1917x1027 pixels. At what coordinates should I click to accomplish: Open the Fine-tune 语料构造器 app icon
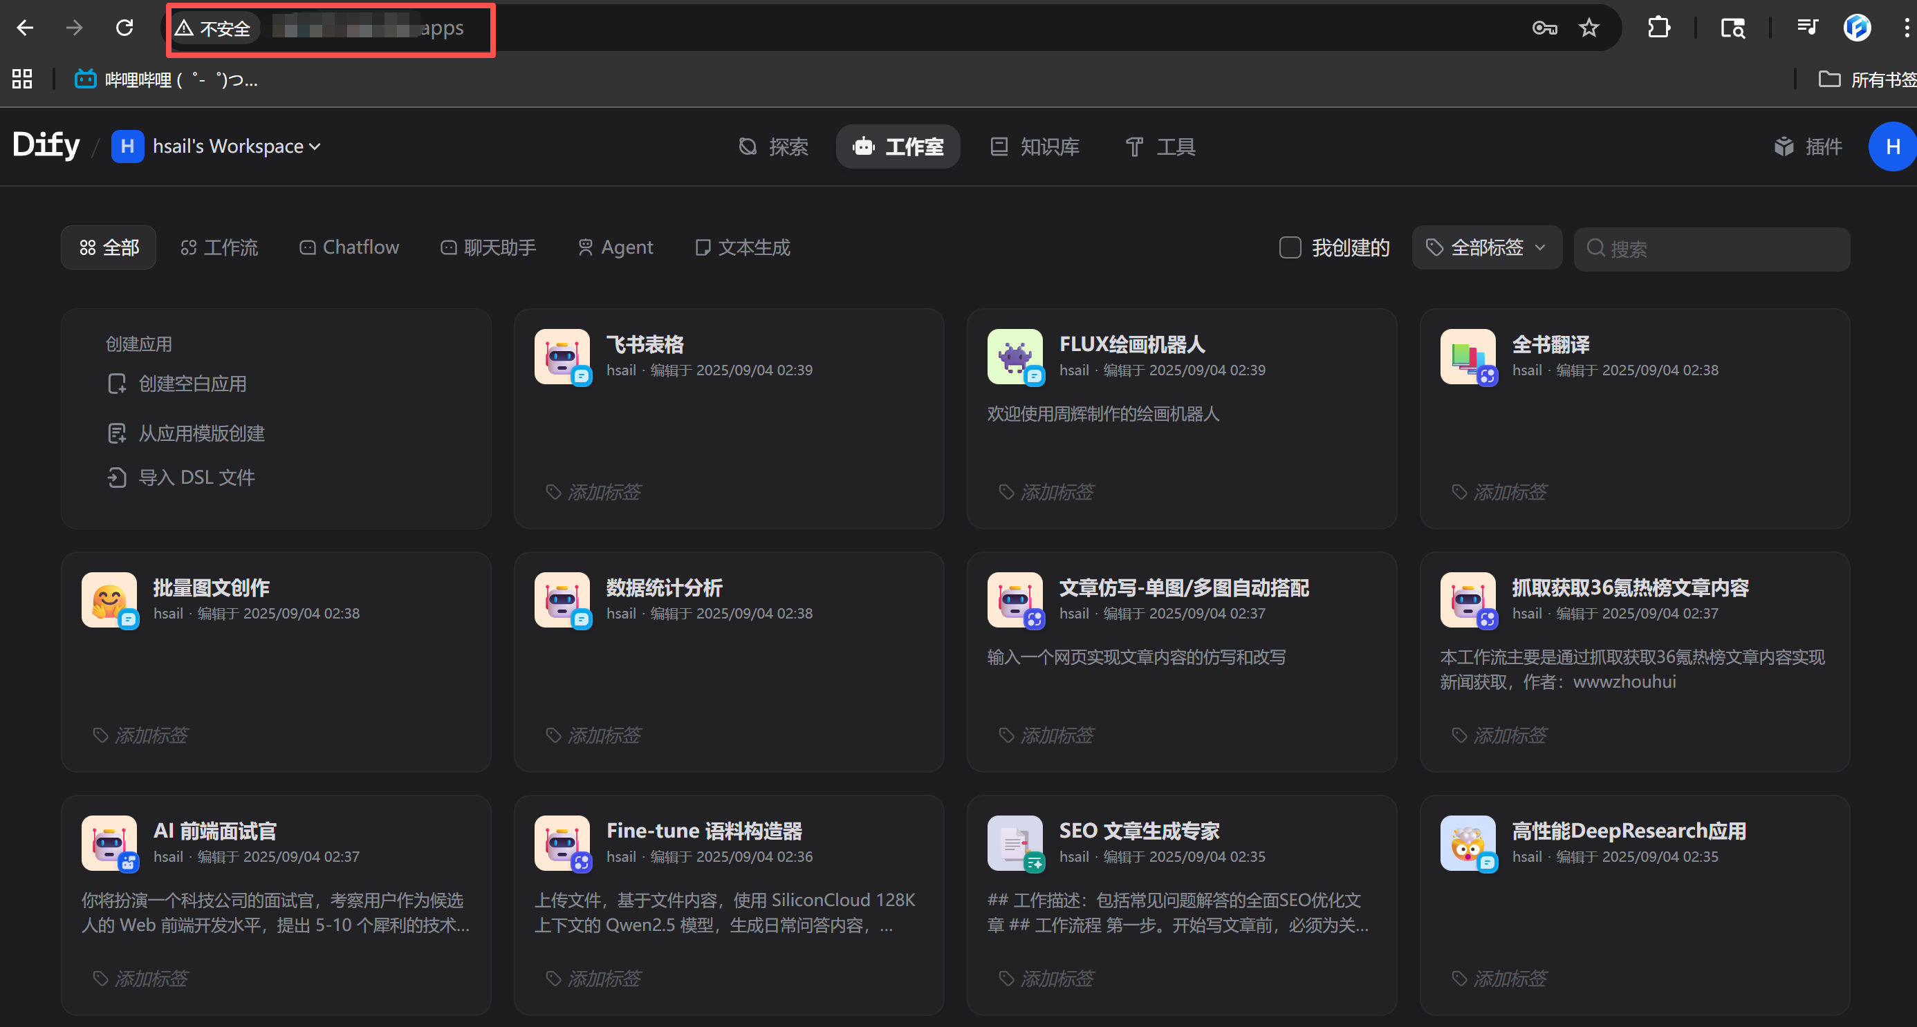(x=563, y=843)
